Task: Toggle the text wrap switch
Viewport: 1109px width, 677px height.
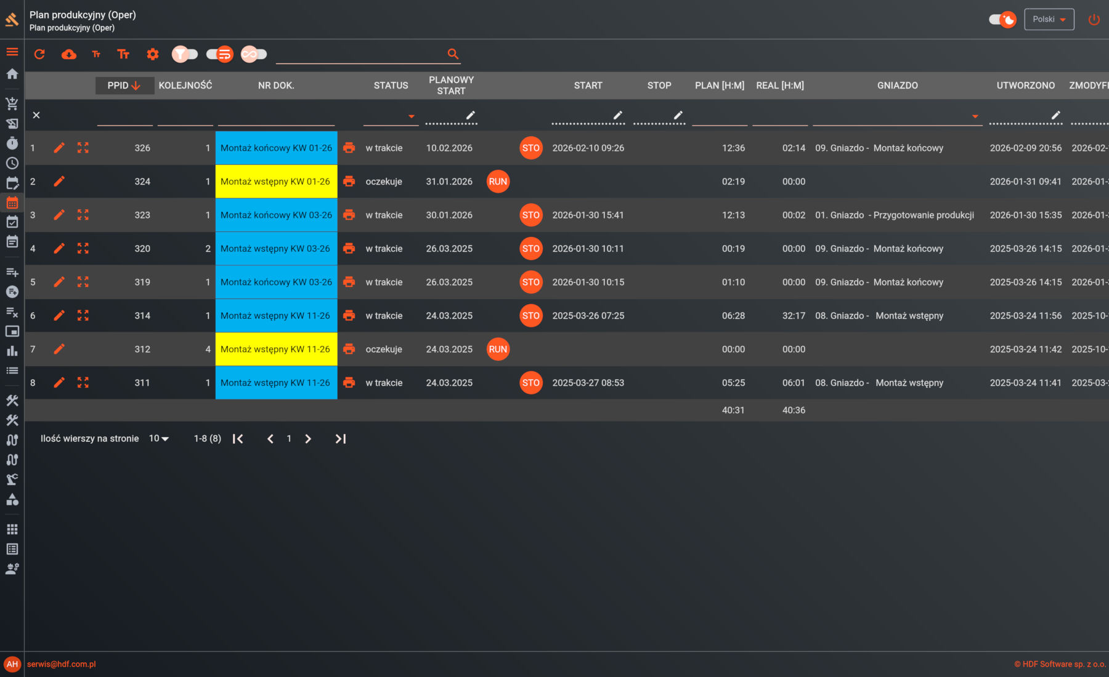Action: [x=219, y=54]
